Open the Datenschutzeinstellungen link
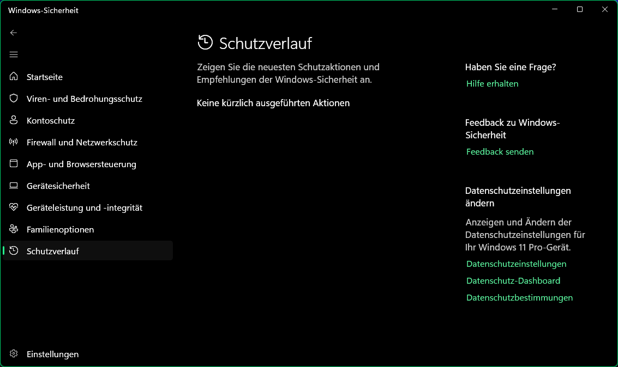This screenshot has width=618, height=367. coord(516,264)
